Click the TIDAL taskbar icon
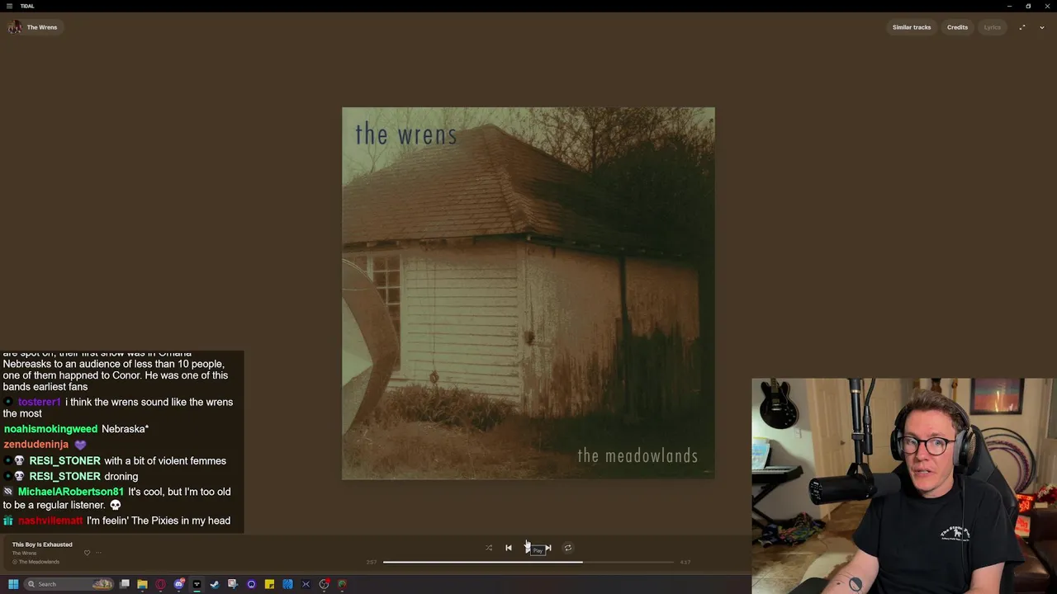The image size is (1057, 594). click(197, 584)
